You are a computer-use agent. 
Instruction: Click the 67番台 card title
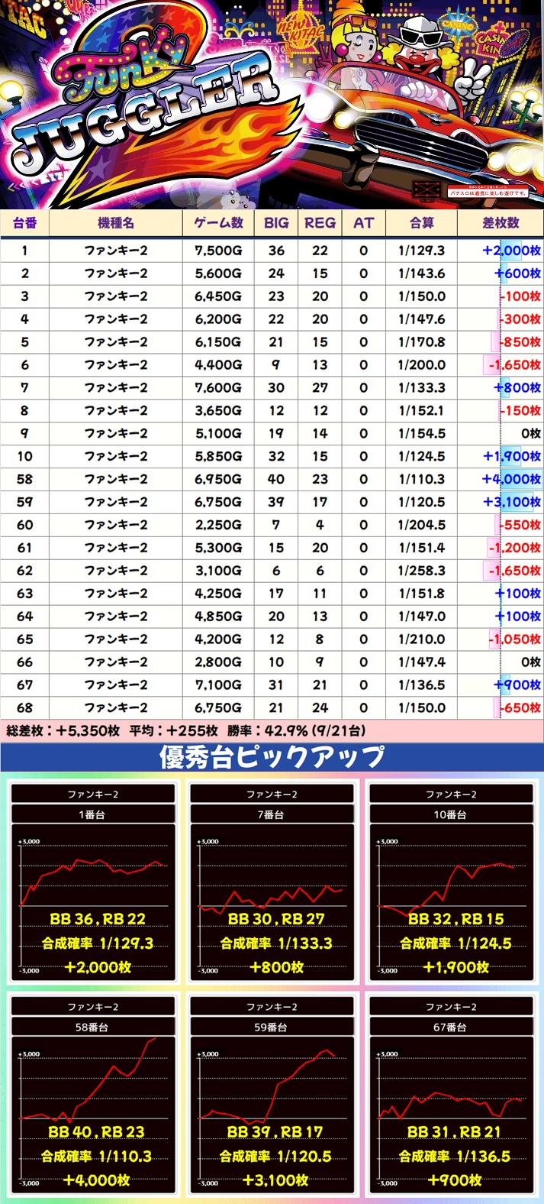[x=451, y=1028]
